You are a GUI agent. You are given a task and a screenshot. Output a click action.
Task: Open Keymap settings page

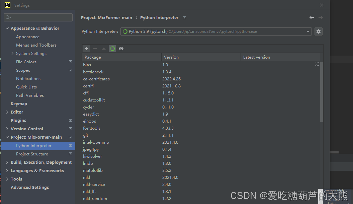point(19,104)
